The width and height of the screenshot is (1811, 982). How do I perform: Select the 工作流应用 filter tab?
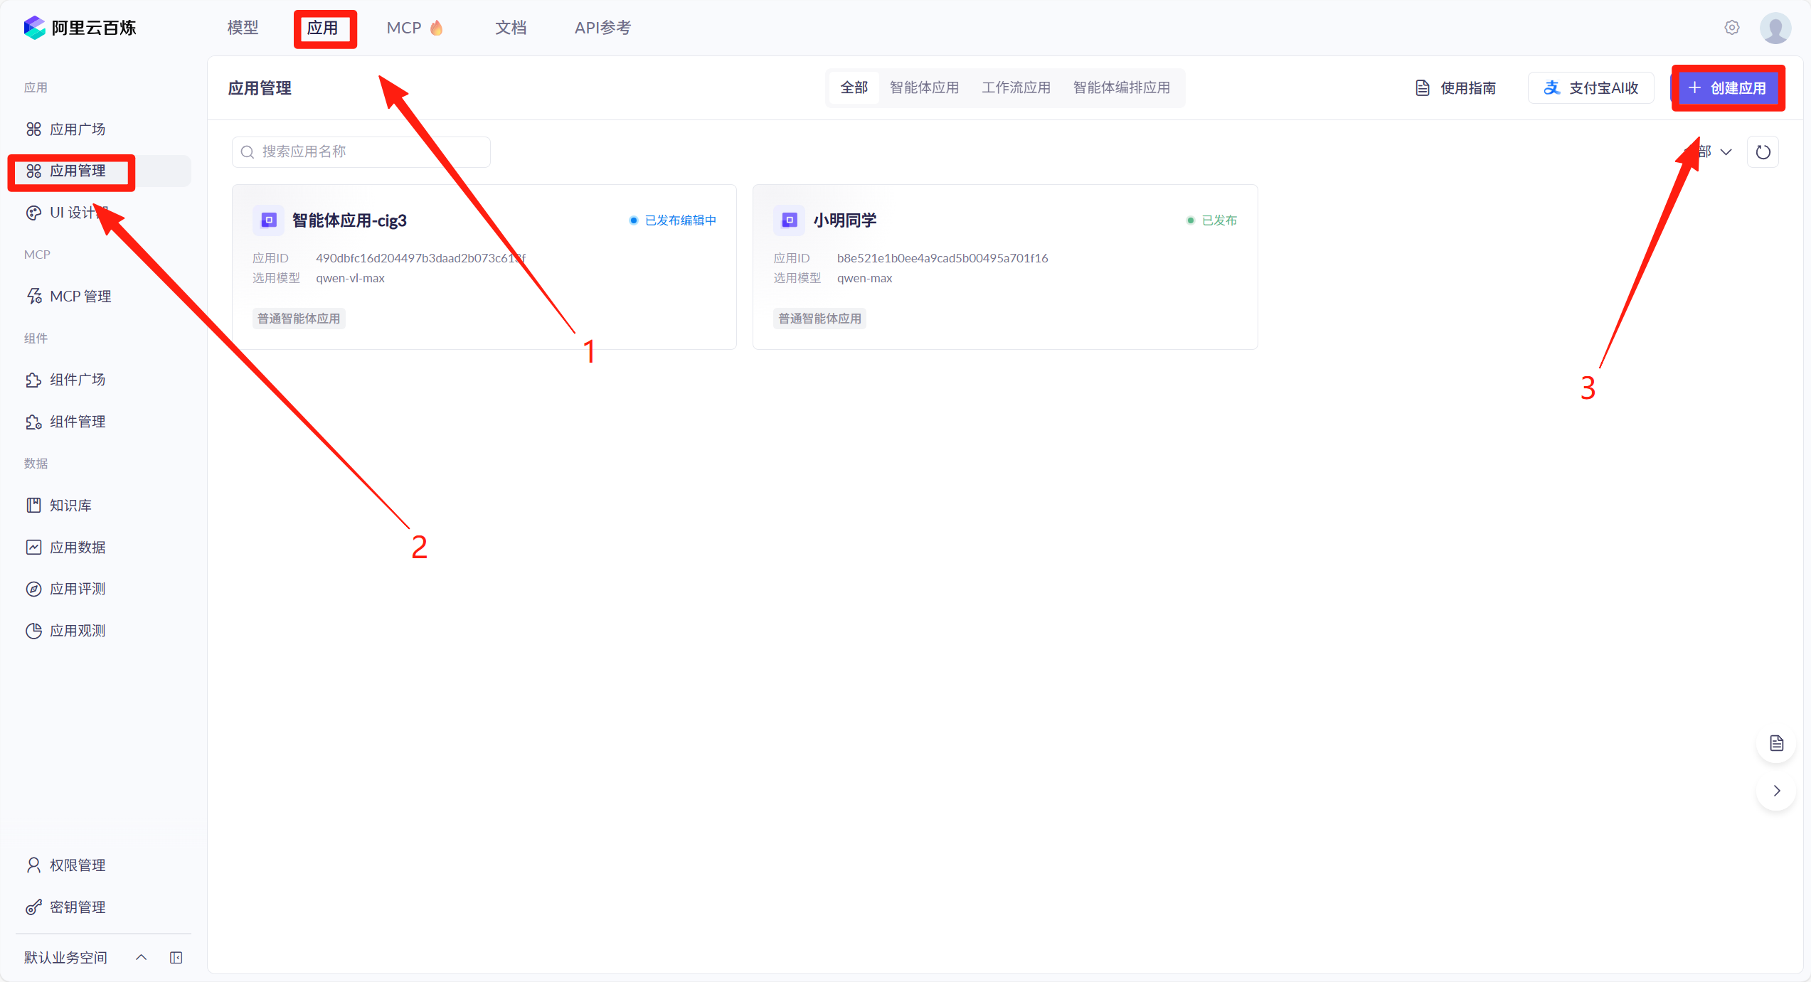(x=1016, y=87)
